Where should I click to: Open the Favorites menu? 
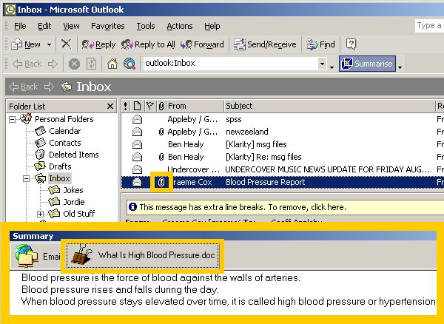(107, 26)
